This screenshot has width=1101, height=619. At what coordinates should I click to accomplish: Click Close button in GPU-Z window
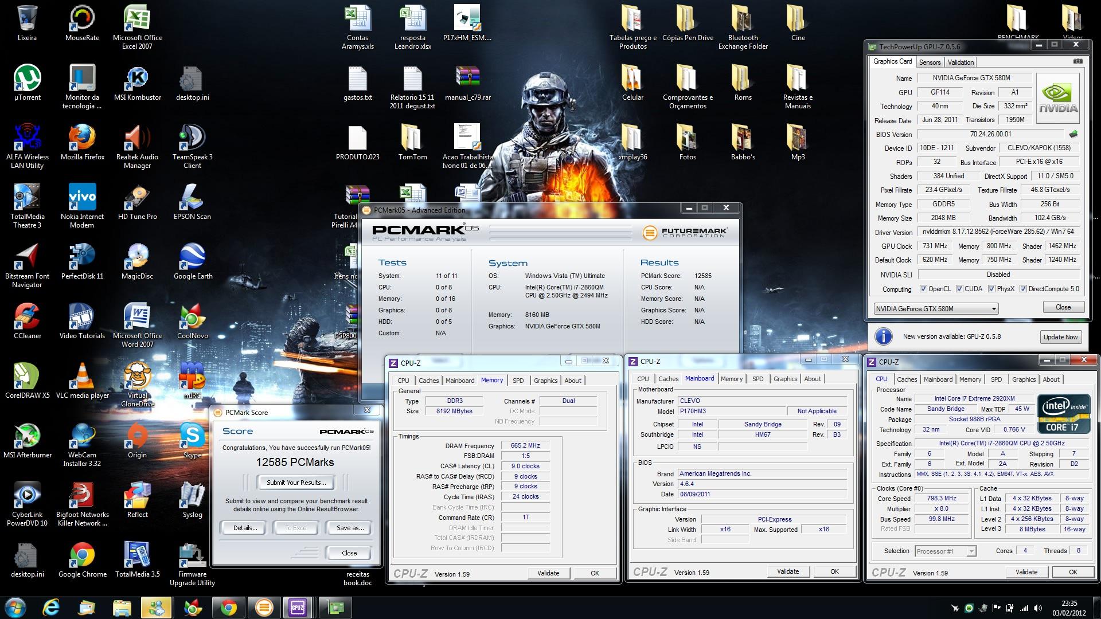point(1063,307)
